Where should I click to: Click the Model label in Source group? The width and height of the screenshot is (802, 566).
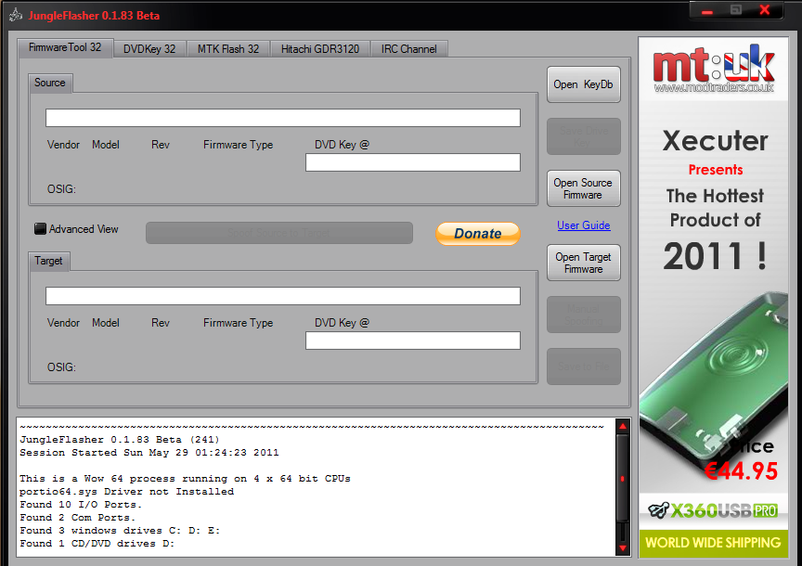point(106,145)
